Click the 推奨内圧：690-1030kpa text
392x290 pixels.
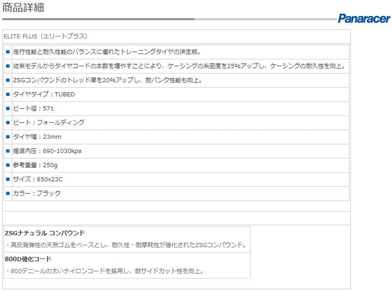click(47, 151)
